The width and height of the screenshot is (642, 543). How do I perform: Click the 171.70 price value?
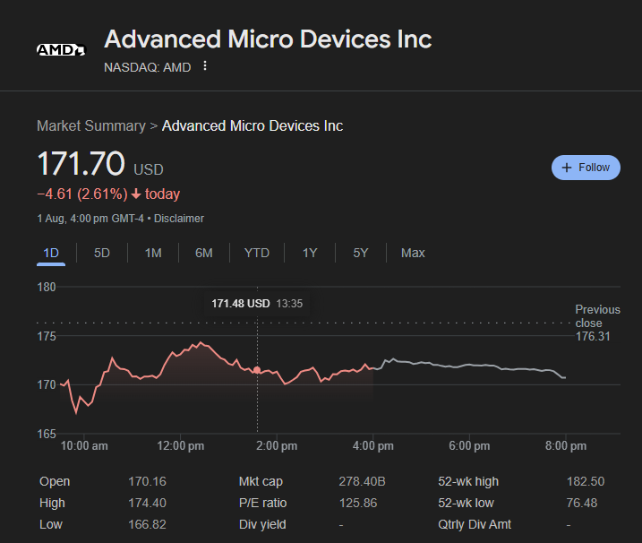click(x=81, y=163)
